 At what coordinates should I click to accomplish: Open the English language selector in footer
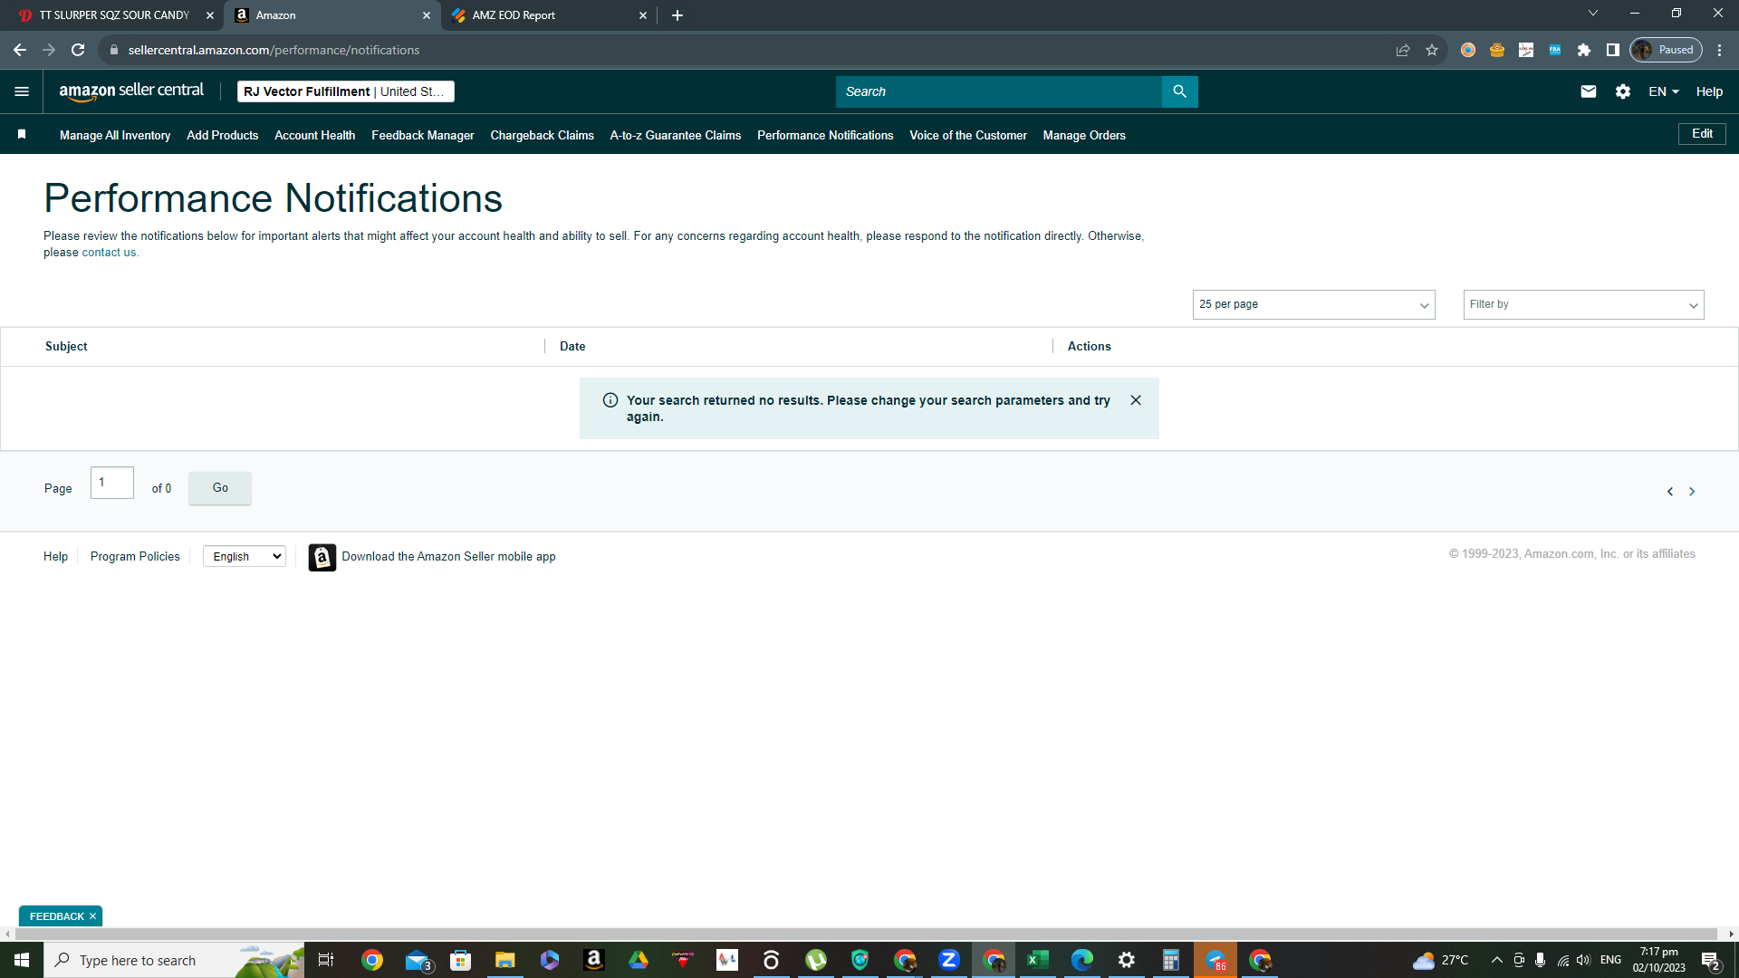(x=245, y=557)
